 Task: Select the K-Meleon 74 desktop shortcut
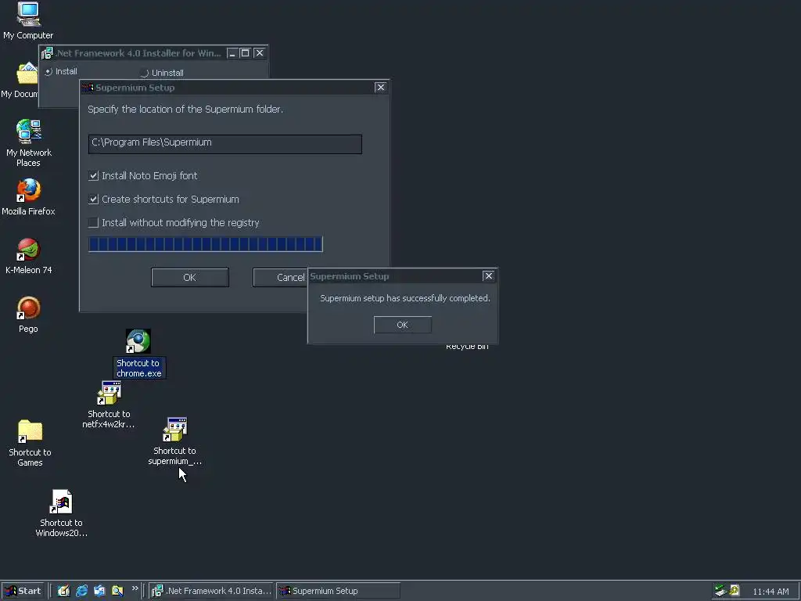pos(29,256)
